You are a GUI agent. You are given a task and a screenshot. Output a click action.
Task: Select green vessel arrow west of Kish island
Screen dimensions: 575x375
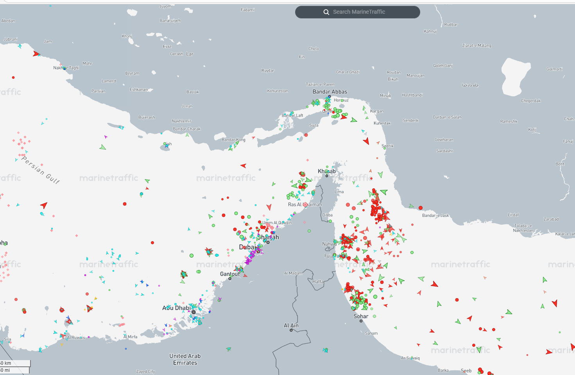[102, 147]
